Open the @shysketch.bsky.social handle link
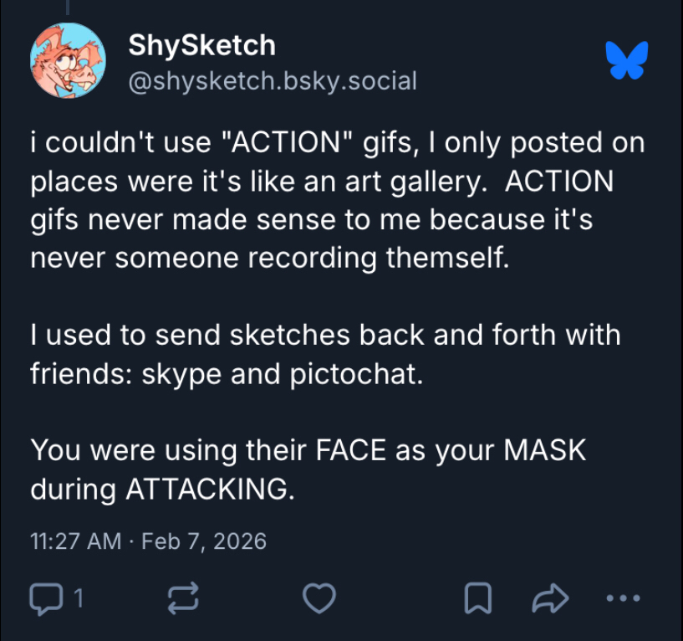Image resolution: width=683 pixels, height=641 pixels. tap(272, 80)
